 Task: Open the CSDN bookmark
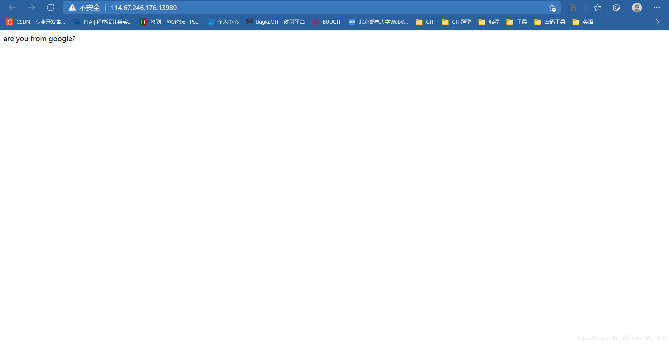[x=36, y=22]
